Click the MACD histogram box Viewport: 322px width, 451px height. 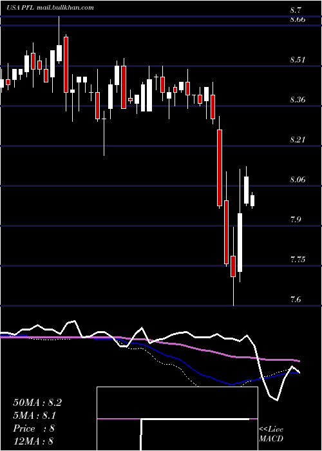pyautogui.click(x=177, y=419)
